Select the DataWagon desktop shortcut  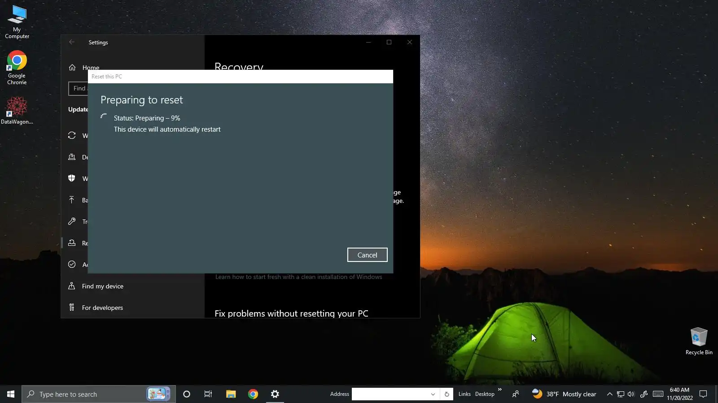17,111
